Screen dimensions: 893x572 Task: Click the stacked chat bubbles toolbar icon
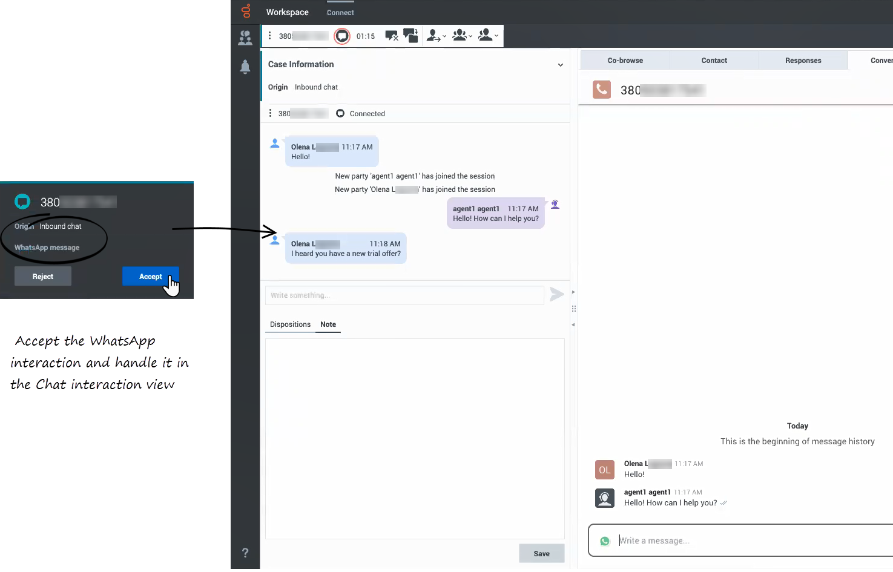click(x=410, y=36)
